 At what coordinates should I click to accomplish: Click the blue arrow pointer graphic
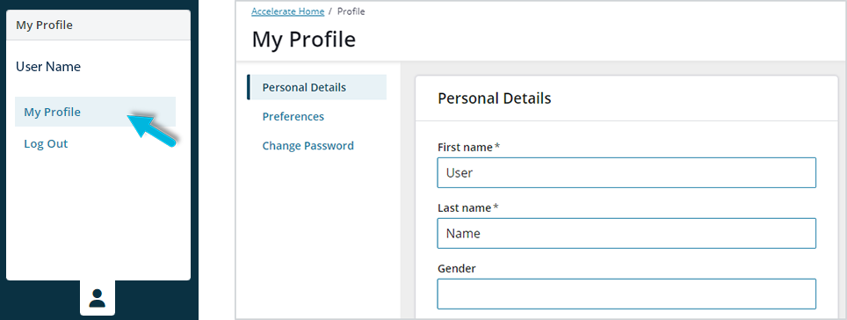152,130
